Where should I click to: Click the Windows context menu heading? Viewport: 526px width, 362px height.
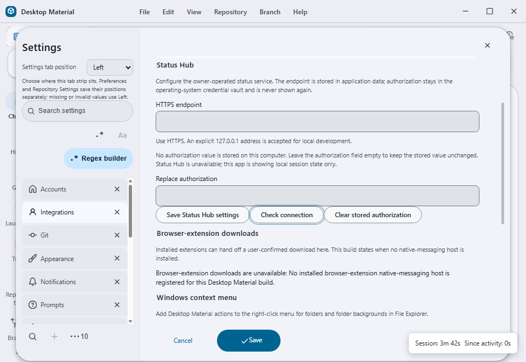click(197, 297)
